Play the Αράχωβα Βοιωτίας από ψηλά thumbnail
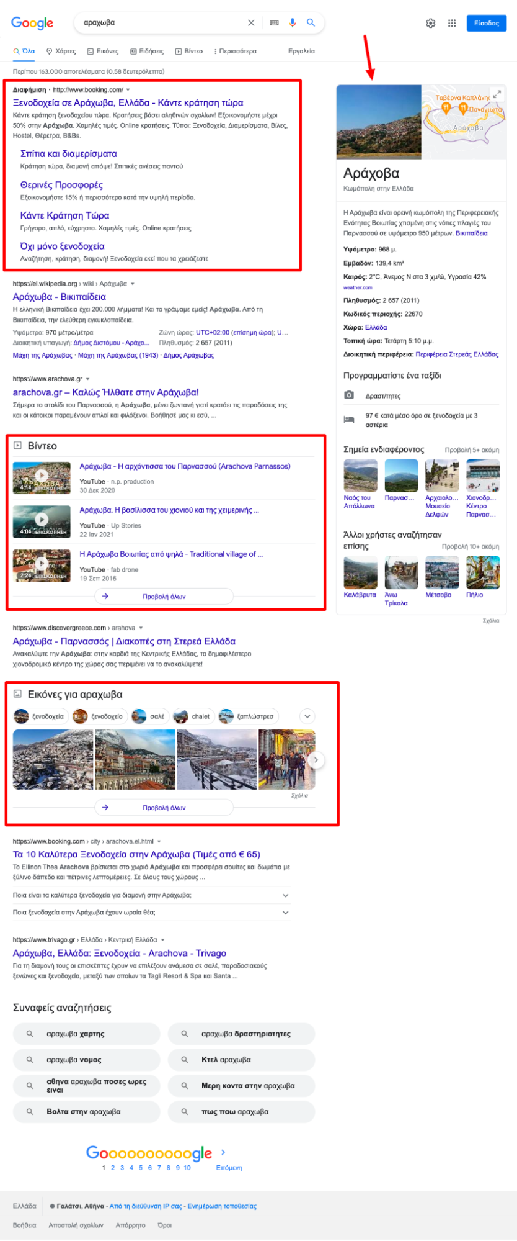The height and width of the screenshot is (1241, 517). 42,565
